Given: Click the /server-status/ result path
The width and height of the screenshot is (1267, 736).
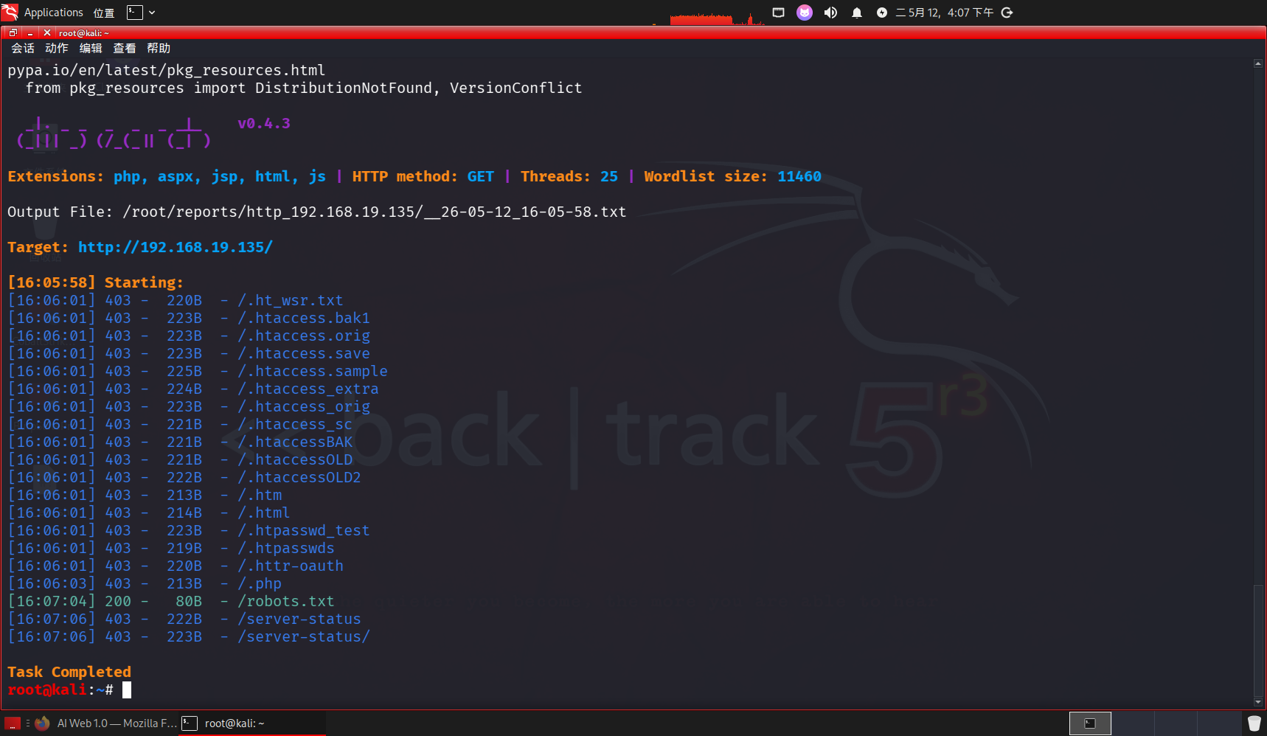Looking at the screenshot, I should click(x=304, y=636).
